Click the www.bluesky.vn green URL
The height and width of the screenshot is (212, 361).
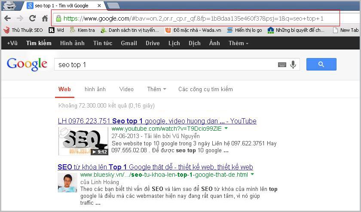click(x=164, y=175)
